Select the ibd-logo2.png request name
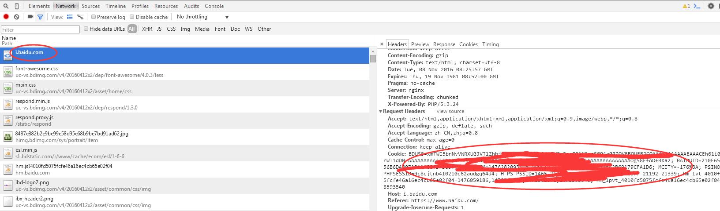 click(x=32, y=182)
